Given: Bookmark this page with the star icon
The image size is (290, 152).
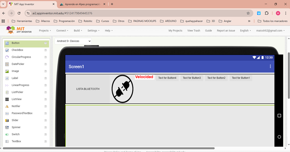Looking at the screenshot, I should point(248,13).
